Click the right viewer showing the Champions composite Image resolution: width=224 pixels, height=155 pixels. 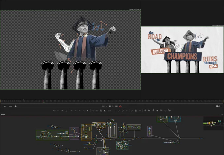pyautogui.click(x=182, y=50)
